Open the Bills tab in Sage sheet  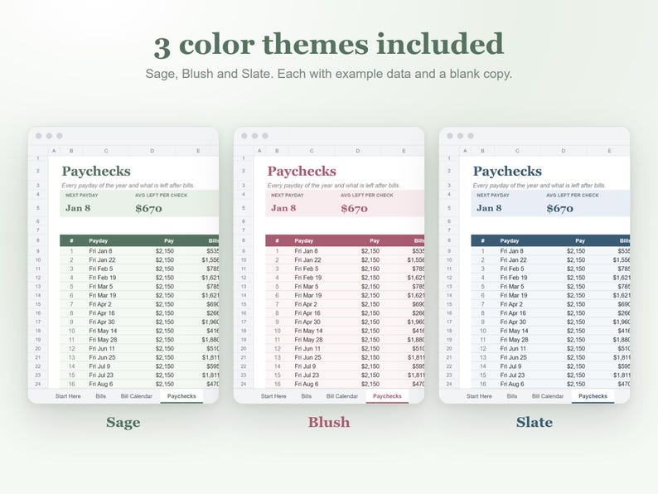click(x=101, y=396)
